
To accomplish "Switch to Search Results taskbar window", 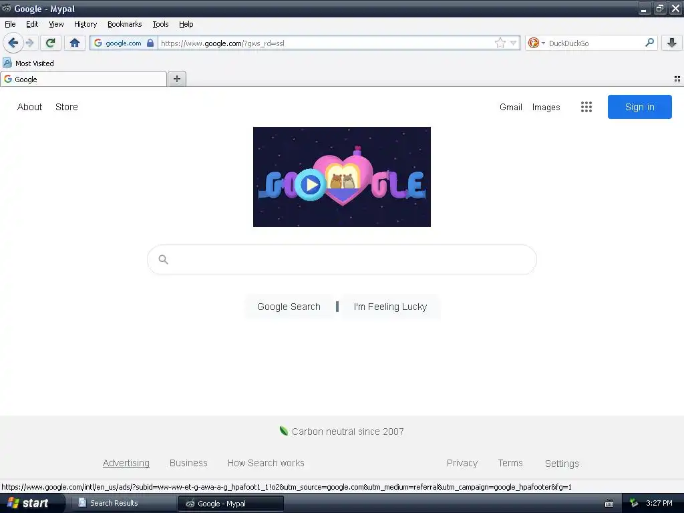I will [x=124, y=503].
